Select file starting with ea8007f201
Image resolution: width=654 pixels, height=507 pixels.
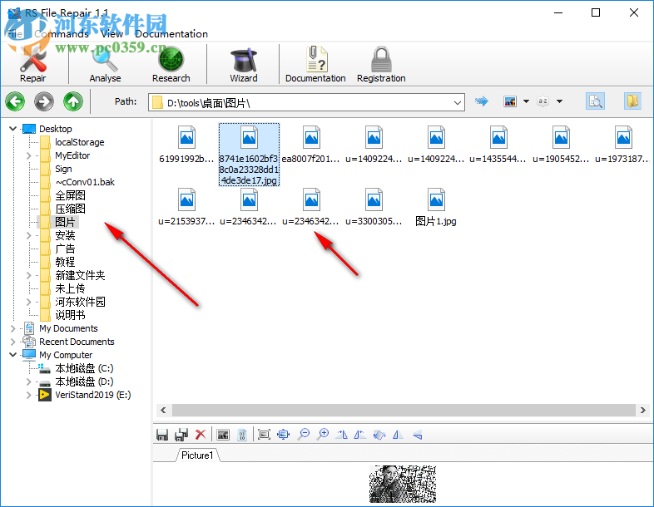311,145
